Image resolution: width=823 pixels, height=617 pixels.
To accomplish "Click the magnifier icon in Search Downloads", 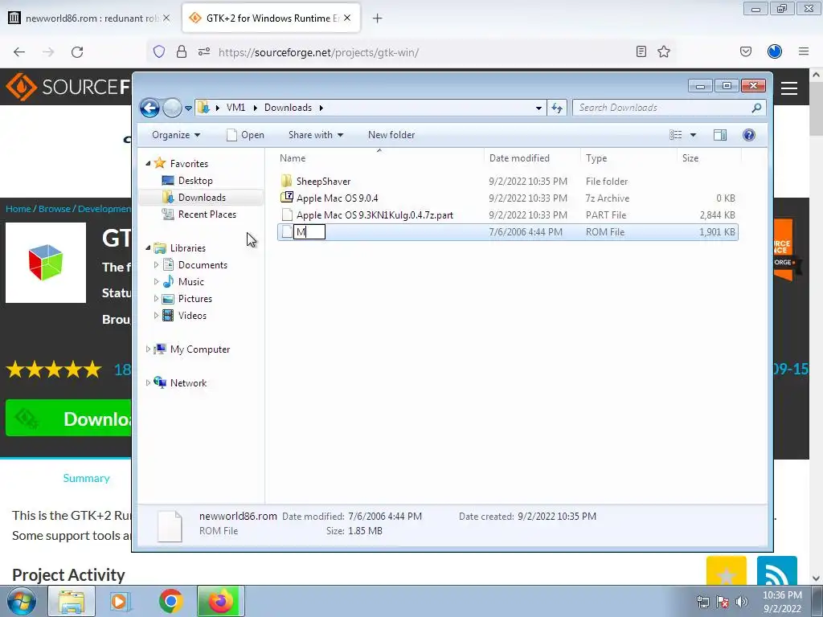I will (756, 108).
